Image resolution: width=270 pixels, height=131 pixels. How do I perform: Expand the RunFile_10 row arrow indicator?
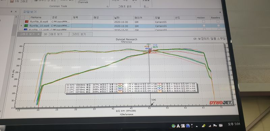point(22,26)
